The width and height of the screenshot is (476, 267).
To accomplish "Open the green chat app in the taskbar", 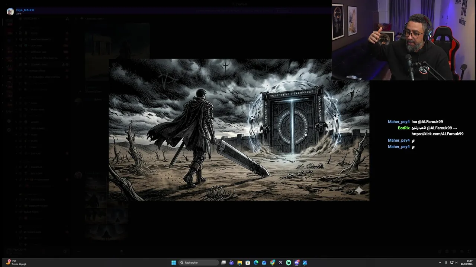I will coord(289,263).
